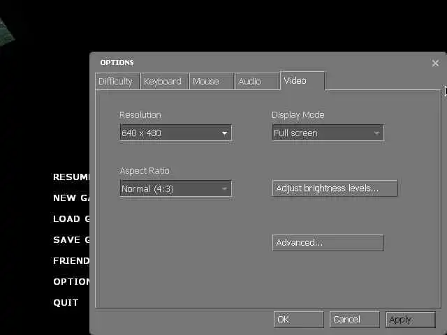Close the Options dialog with X
The width and height of the screenshot is (447, 335).
[435, 63]
